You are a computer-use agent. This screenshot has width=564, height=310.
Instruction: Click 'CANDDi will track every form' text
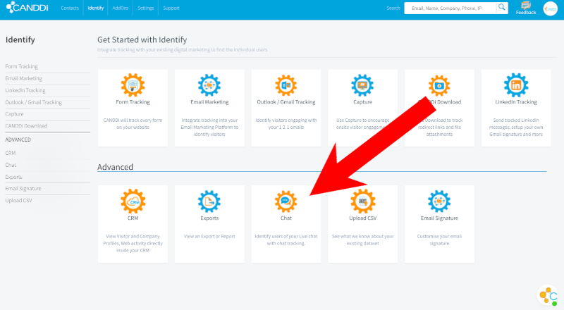(133, 120)
